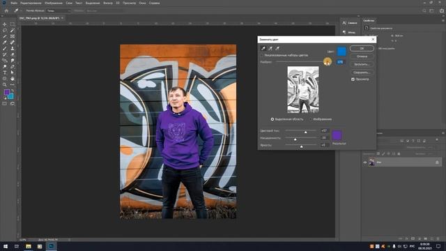Click Загрузить... button
Screen dimensions: 446x251
tap(362, 64)
